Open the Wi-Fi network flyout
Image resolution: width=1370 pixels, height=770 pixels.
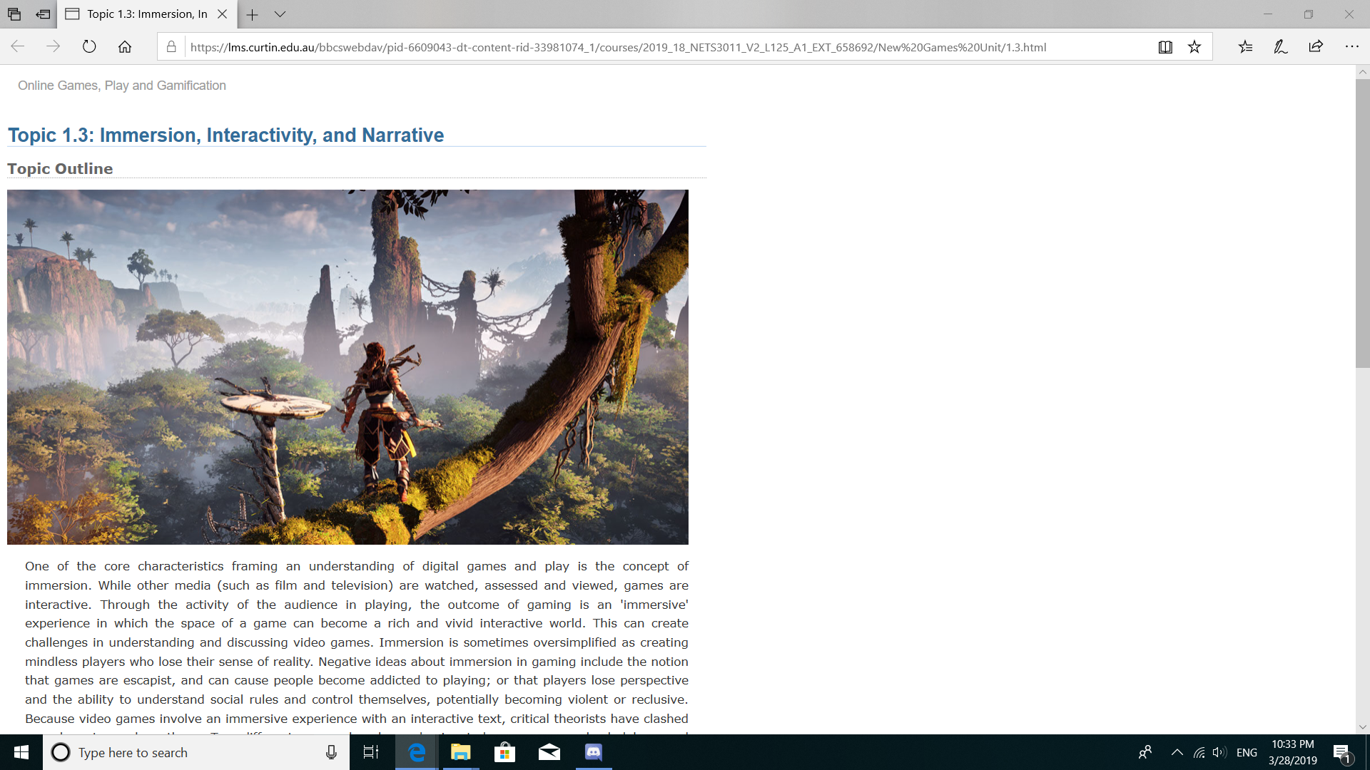(1199, 752)
